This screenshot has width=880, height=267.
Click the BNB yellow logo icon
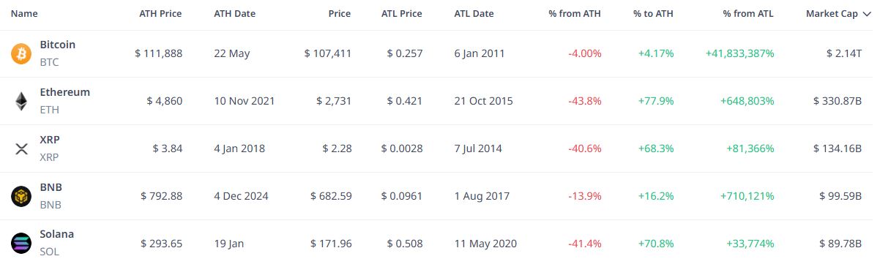(21, 196)
